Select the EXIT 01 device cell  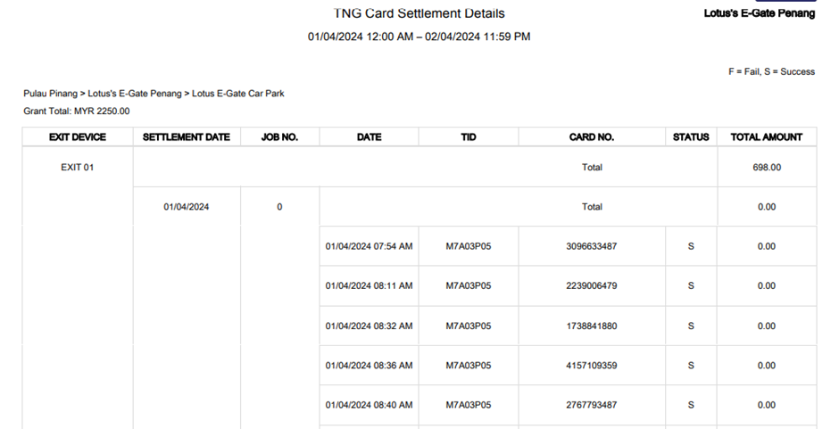coord(78,167)
